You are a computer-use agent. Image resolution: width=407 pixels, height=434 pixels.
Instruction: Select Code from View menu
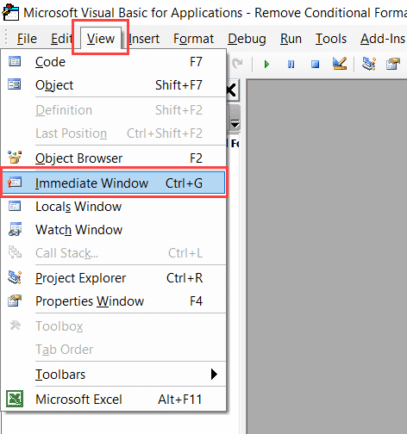coord(114,62)
